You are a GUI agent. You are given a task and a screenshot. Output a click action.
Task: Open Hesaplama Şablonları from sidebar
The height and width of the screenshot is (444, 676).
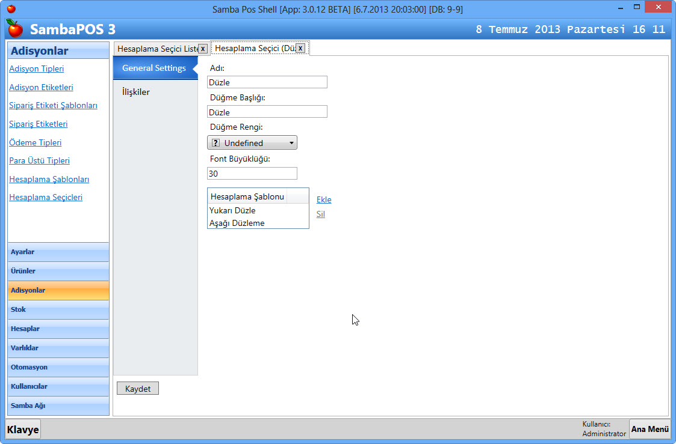coord(49,179)
